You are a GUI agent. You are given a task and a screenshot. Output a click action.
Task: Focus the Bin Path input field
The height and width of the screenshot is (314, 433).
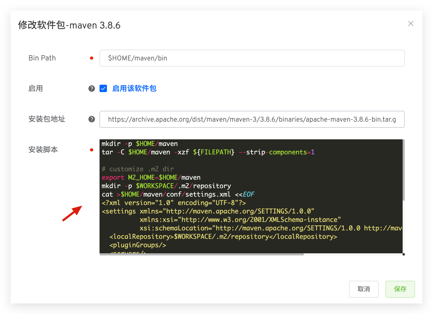tap(252, 58)
